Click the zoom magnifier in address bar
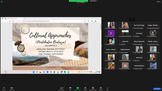Screen dimensions: 162x91 tap(82, 21)
